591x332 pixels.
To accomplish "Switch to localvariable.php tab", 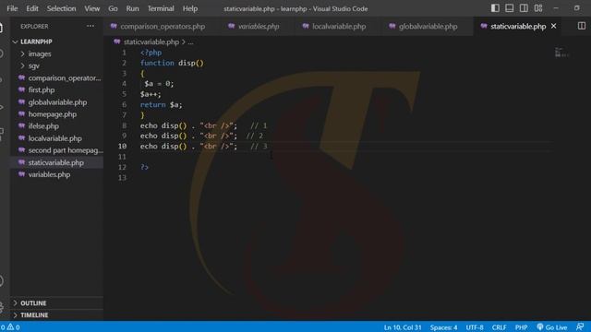I will point(334,27).
